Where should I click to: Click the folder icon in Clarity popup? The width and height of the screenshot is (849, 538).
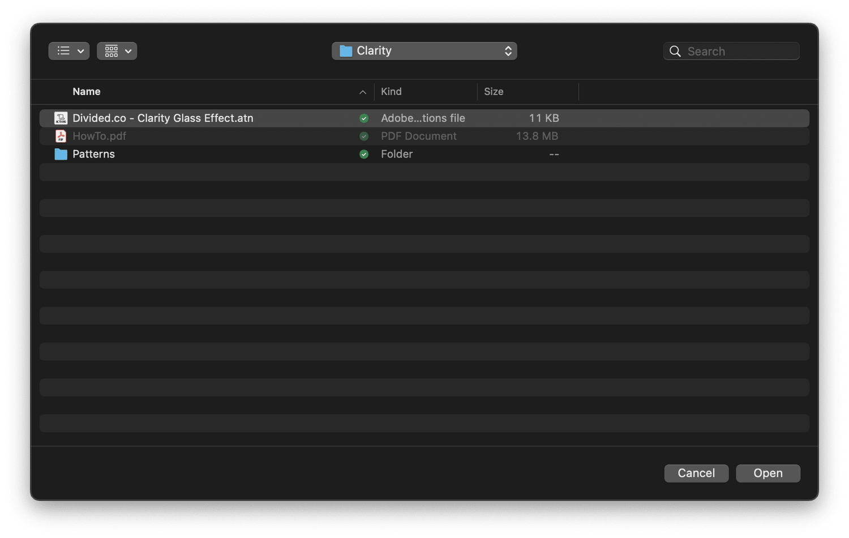(x=346, y=51)
